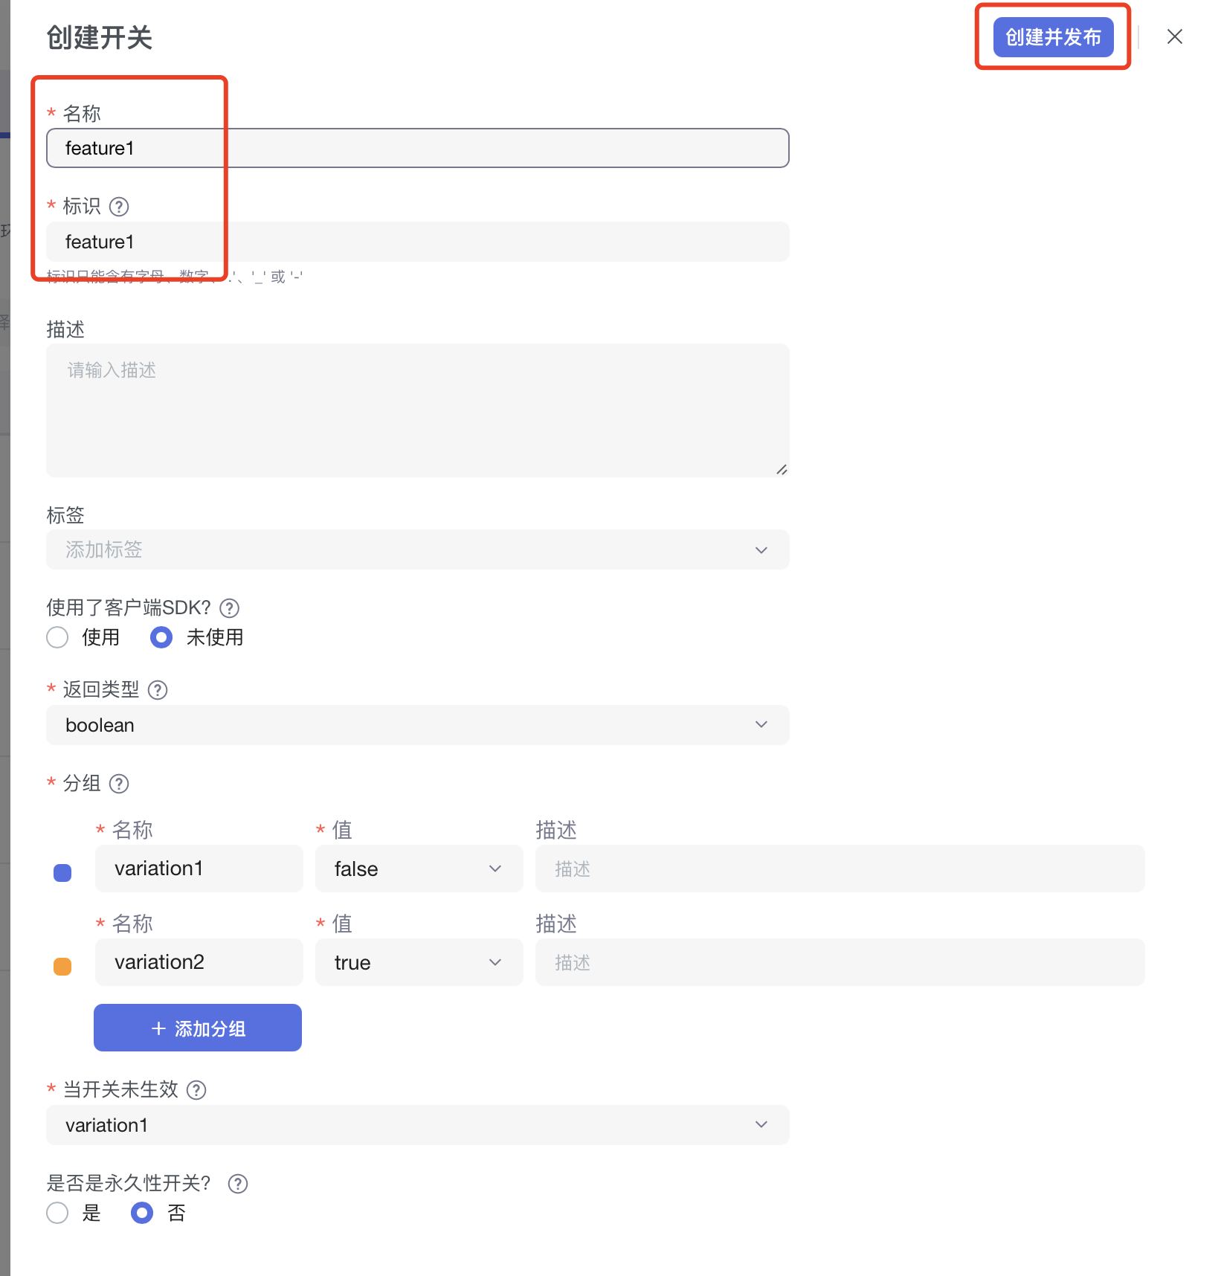Open the true value dropdown for variation2

coord(419,962)
